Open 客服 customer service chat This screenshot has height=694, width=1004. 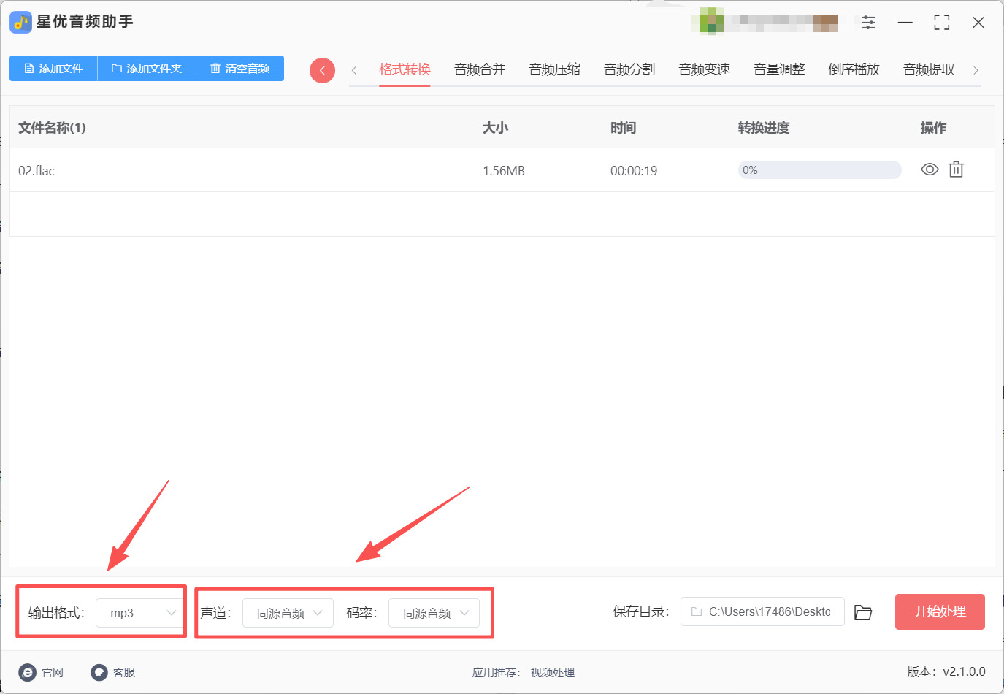click(x=112, y=672)
